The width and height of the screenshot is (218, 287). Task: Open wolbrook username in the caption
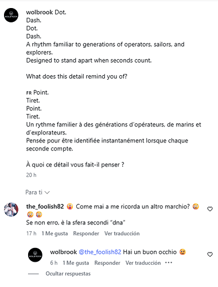click(40, 12)
